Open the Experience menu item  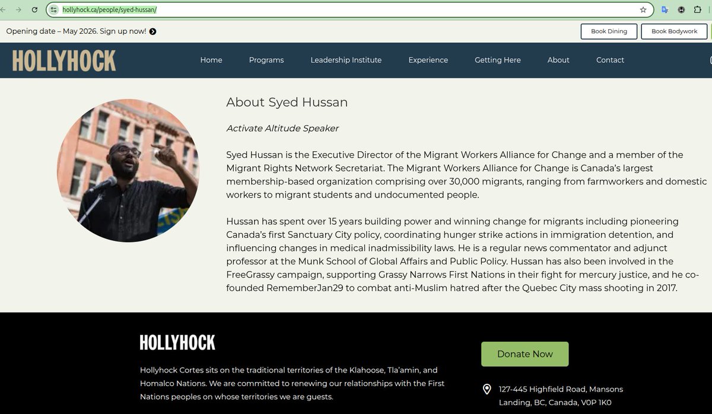[428, 60]
